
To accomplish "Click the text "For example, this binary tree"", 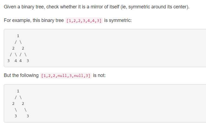I will point(34,20).
